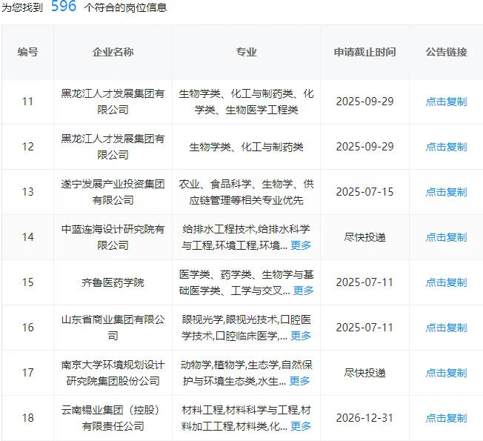
Task: Copy link for 云南锡业集团 row
Action: click(x=446, y=418)
